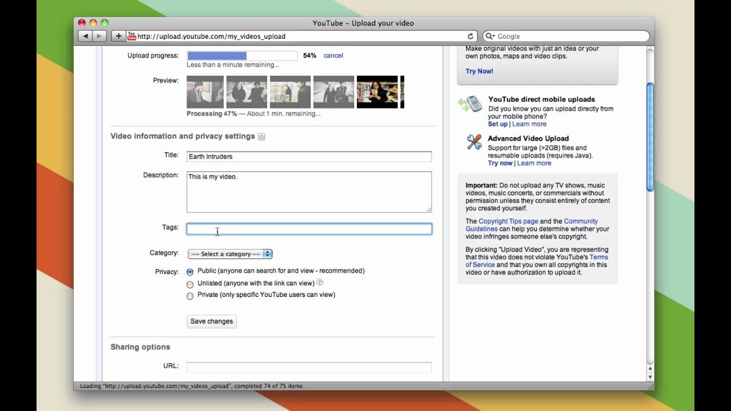Go forward with the Safari forward arrow
The height and width of the screenshot is (411, 731).
pos(99,36)
